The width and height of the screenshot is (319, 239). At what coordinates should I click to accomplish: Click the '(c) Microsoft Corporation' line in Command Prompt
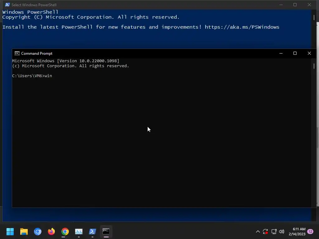tap(70, 66)
